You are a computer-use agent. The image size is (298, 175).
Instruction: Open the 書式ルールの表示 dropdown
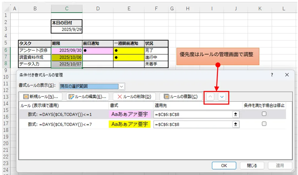point(121,86)
